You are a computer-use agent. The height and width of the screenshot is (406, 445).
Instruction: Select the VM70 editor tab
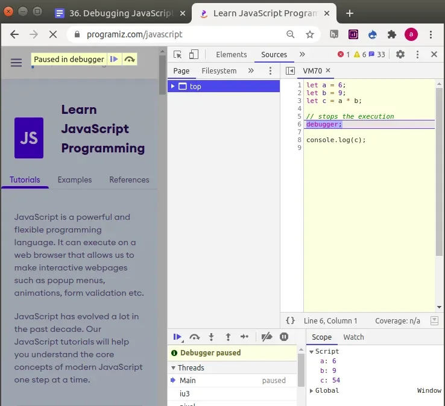click(312, 70)
